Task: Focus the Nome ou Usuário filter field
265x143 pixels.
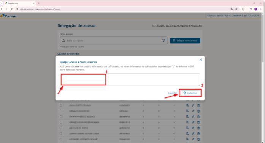Action: click(x=114, y=41)
